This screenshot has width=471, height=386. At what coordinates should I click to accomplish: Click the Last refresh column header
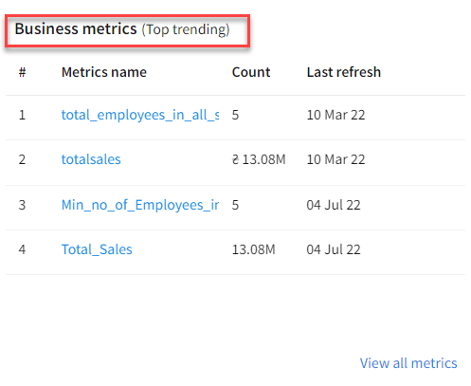(344, 72)
